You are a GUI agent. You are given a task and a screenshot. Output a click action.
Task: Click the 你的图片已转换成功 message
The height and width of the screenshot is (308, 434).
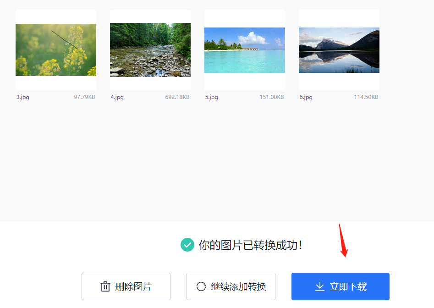tap(250, 245)
